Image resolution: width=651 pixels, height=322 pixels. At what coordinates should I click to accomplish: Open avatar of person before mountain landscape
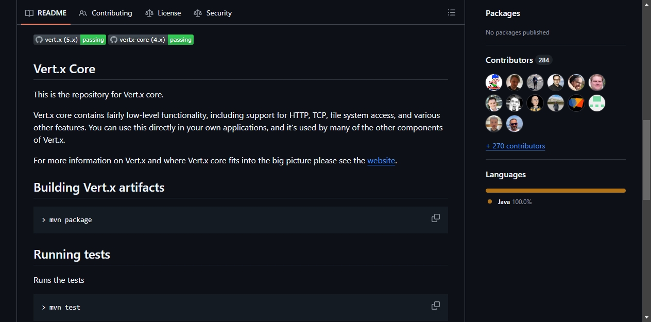[x=556, y=103]
